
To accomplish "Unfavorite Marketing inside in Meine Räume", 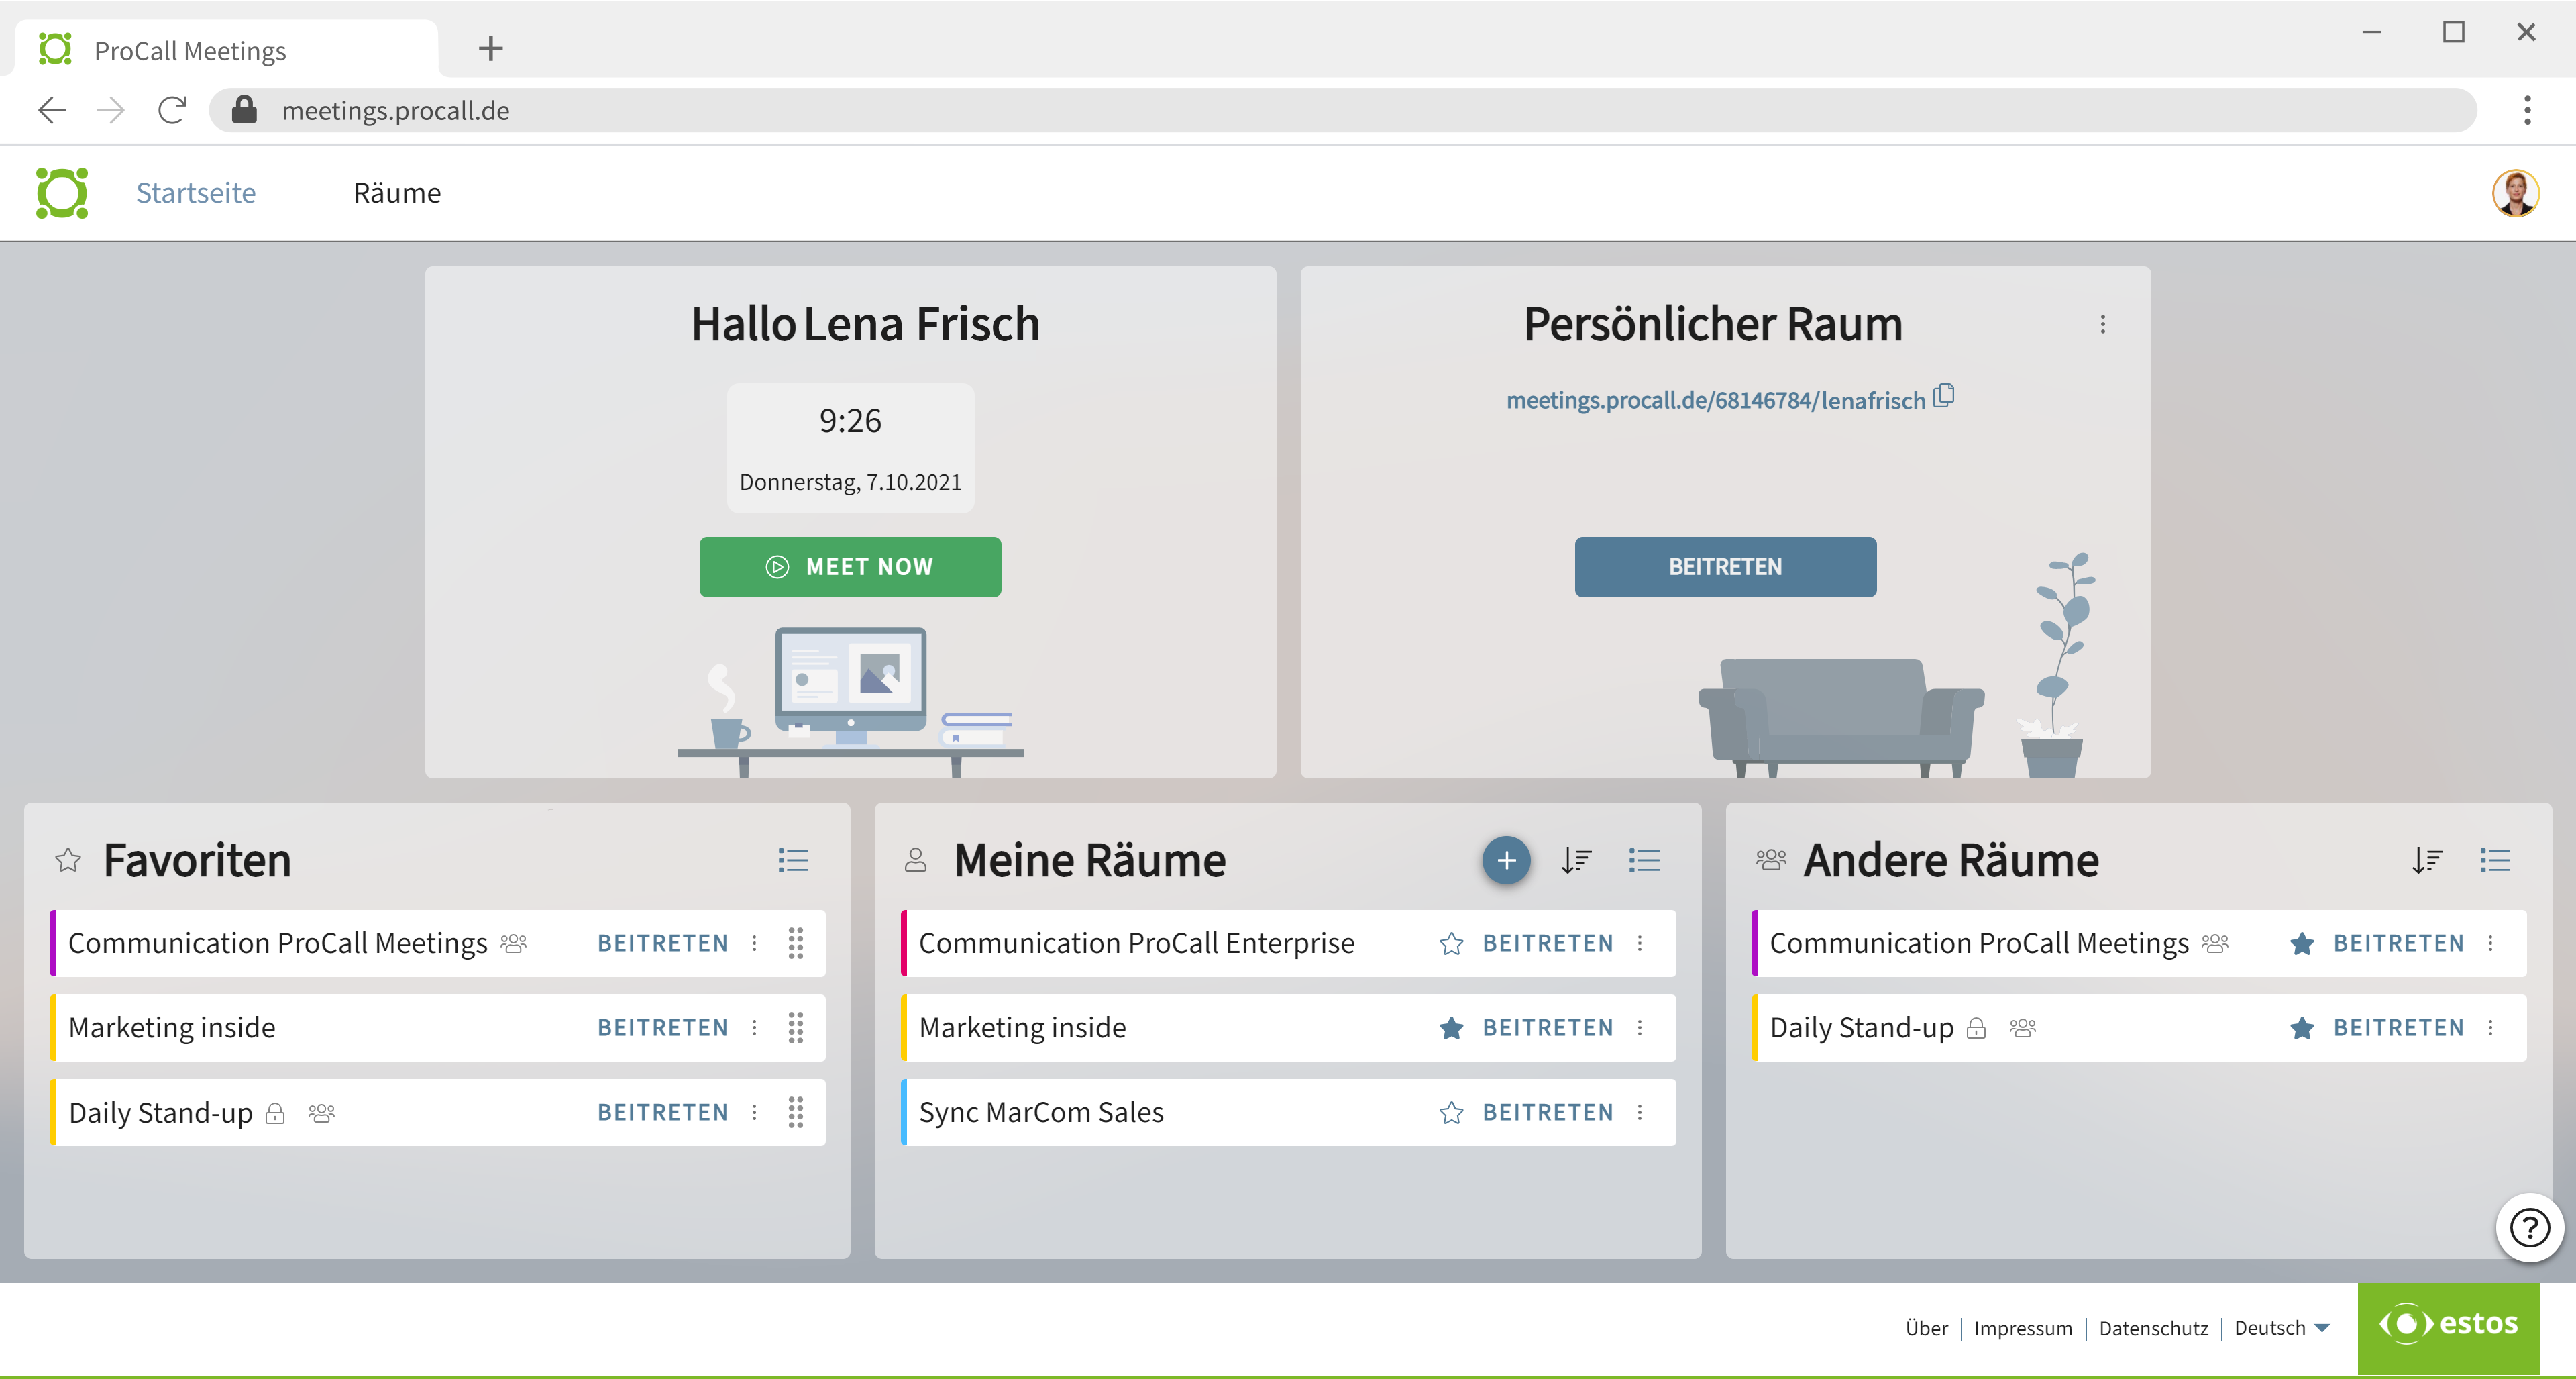I will (x=1451, y=1028).
